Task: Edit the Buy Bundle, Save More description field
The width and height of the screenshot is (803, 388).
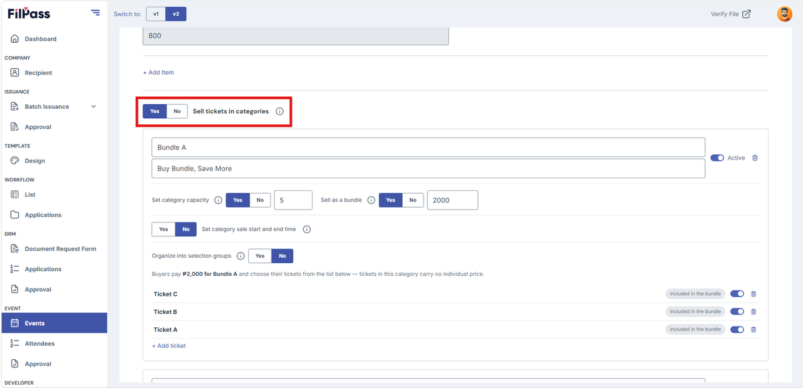Action: pos(428,168)
